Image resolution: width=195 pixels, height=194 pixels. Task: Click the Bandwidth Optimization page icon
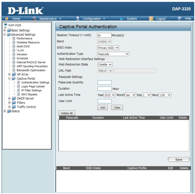coord(14,70)
